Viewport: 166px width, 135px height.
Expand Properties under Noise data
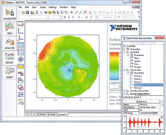[128, 73]
